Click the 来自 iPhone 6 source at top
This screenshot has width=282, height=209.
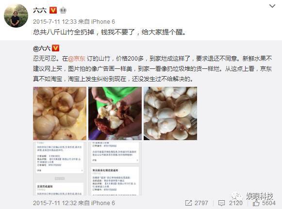97,22
